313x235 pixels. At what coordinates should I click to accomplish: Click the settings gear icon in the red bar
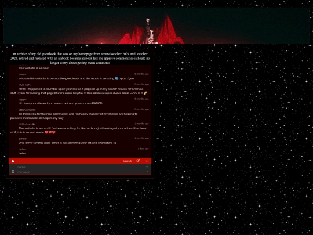coord(147,161)
